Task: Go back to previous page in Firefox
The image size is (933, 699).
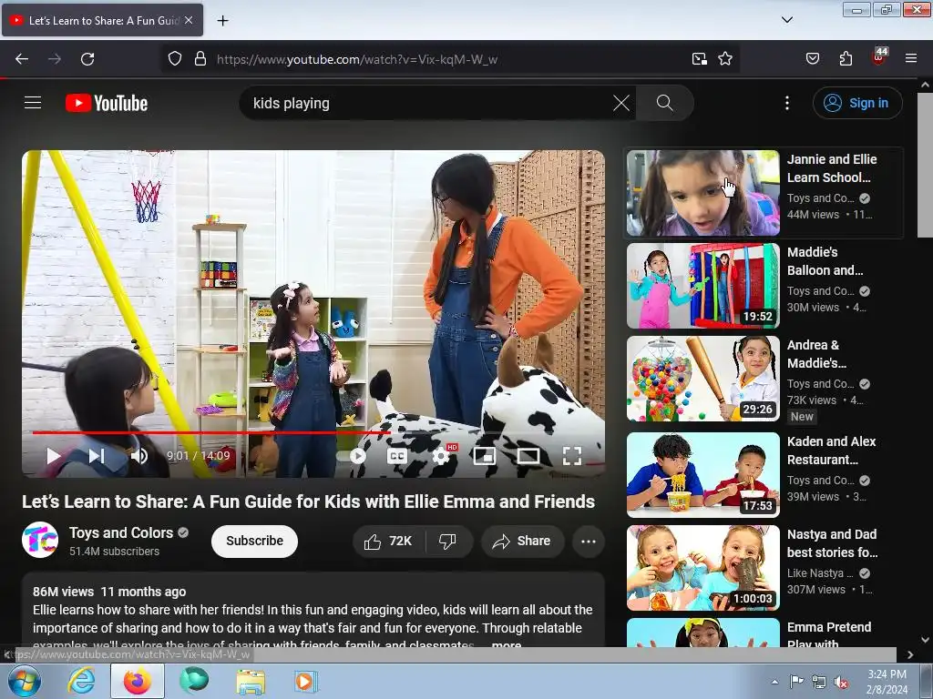Action: coord(22,59)
